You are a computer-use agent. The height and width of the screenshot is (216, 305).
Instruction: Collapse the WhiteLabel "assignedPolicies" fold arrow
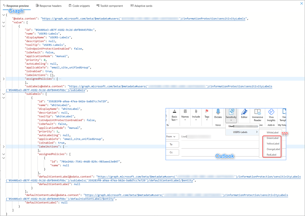point(3,154)
